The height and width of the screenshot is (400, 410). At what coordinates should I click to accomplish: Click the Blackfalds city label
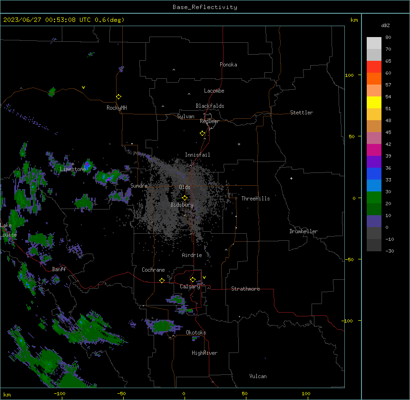210,106
